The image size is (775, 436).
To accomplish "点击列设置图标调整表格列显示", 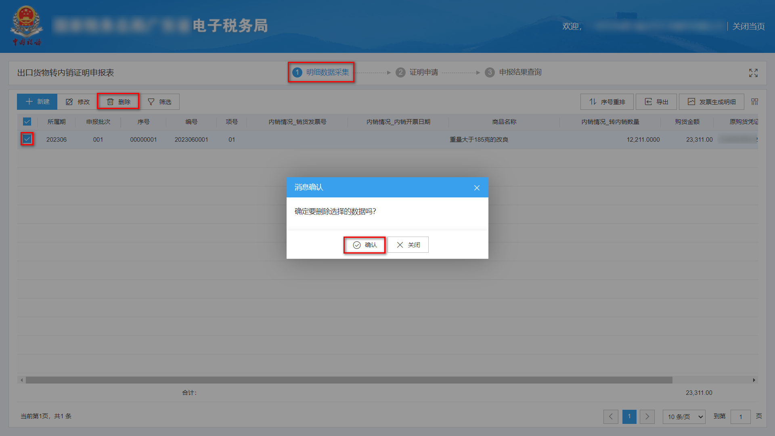I will pyautogui.click(x=754, y=102).
